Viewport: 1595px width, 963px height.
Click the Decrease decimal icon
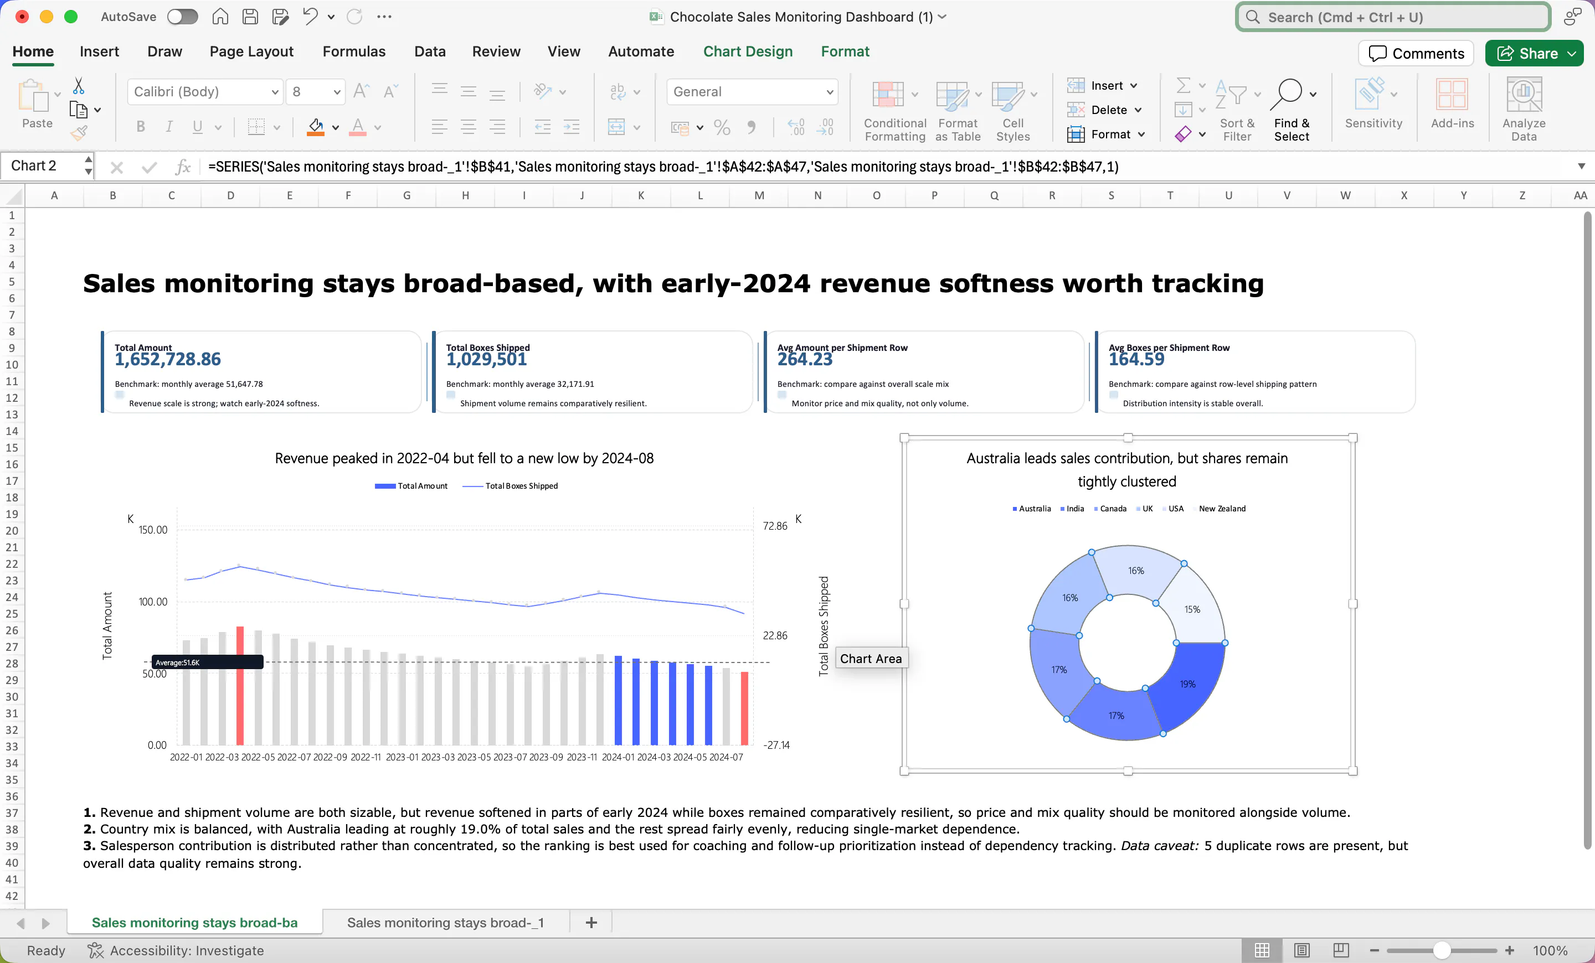pos(825,127)
